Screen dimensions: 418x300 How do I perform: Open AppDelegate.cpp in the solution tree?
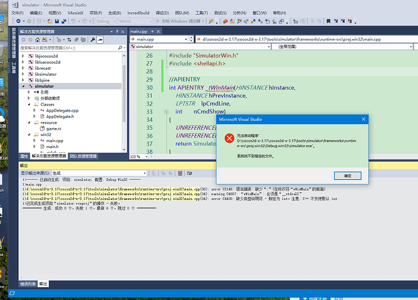62,110
